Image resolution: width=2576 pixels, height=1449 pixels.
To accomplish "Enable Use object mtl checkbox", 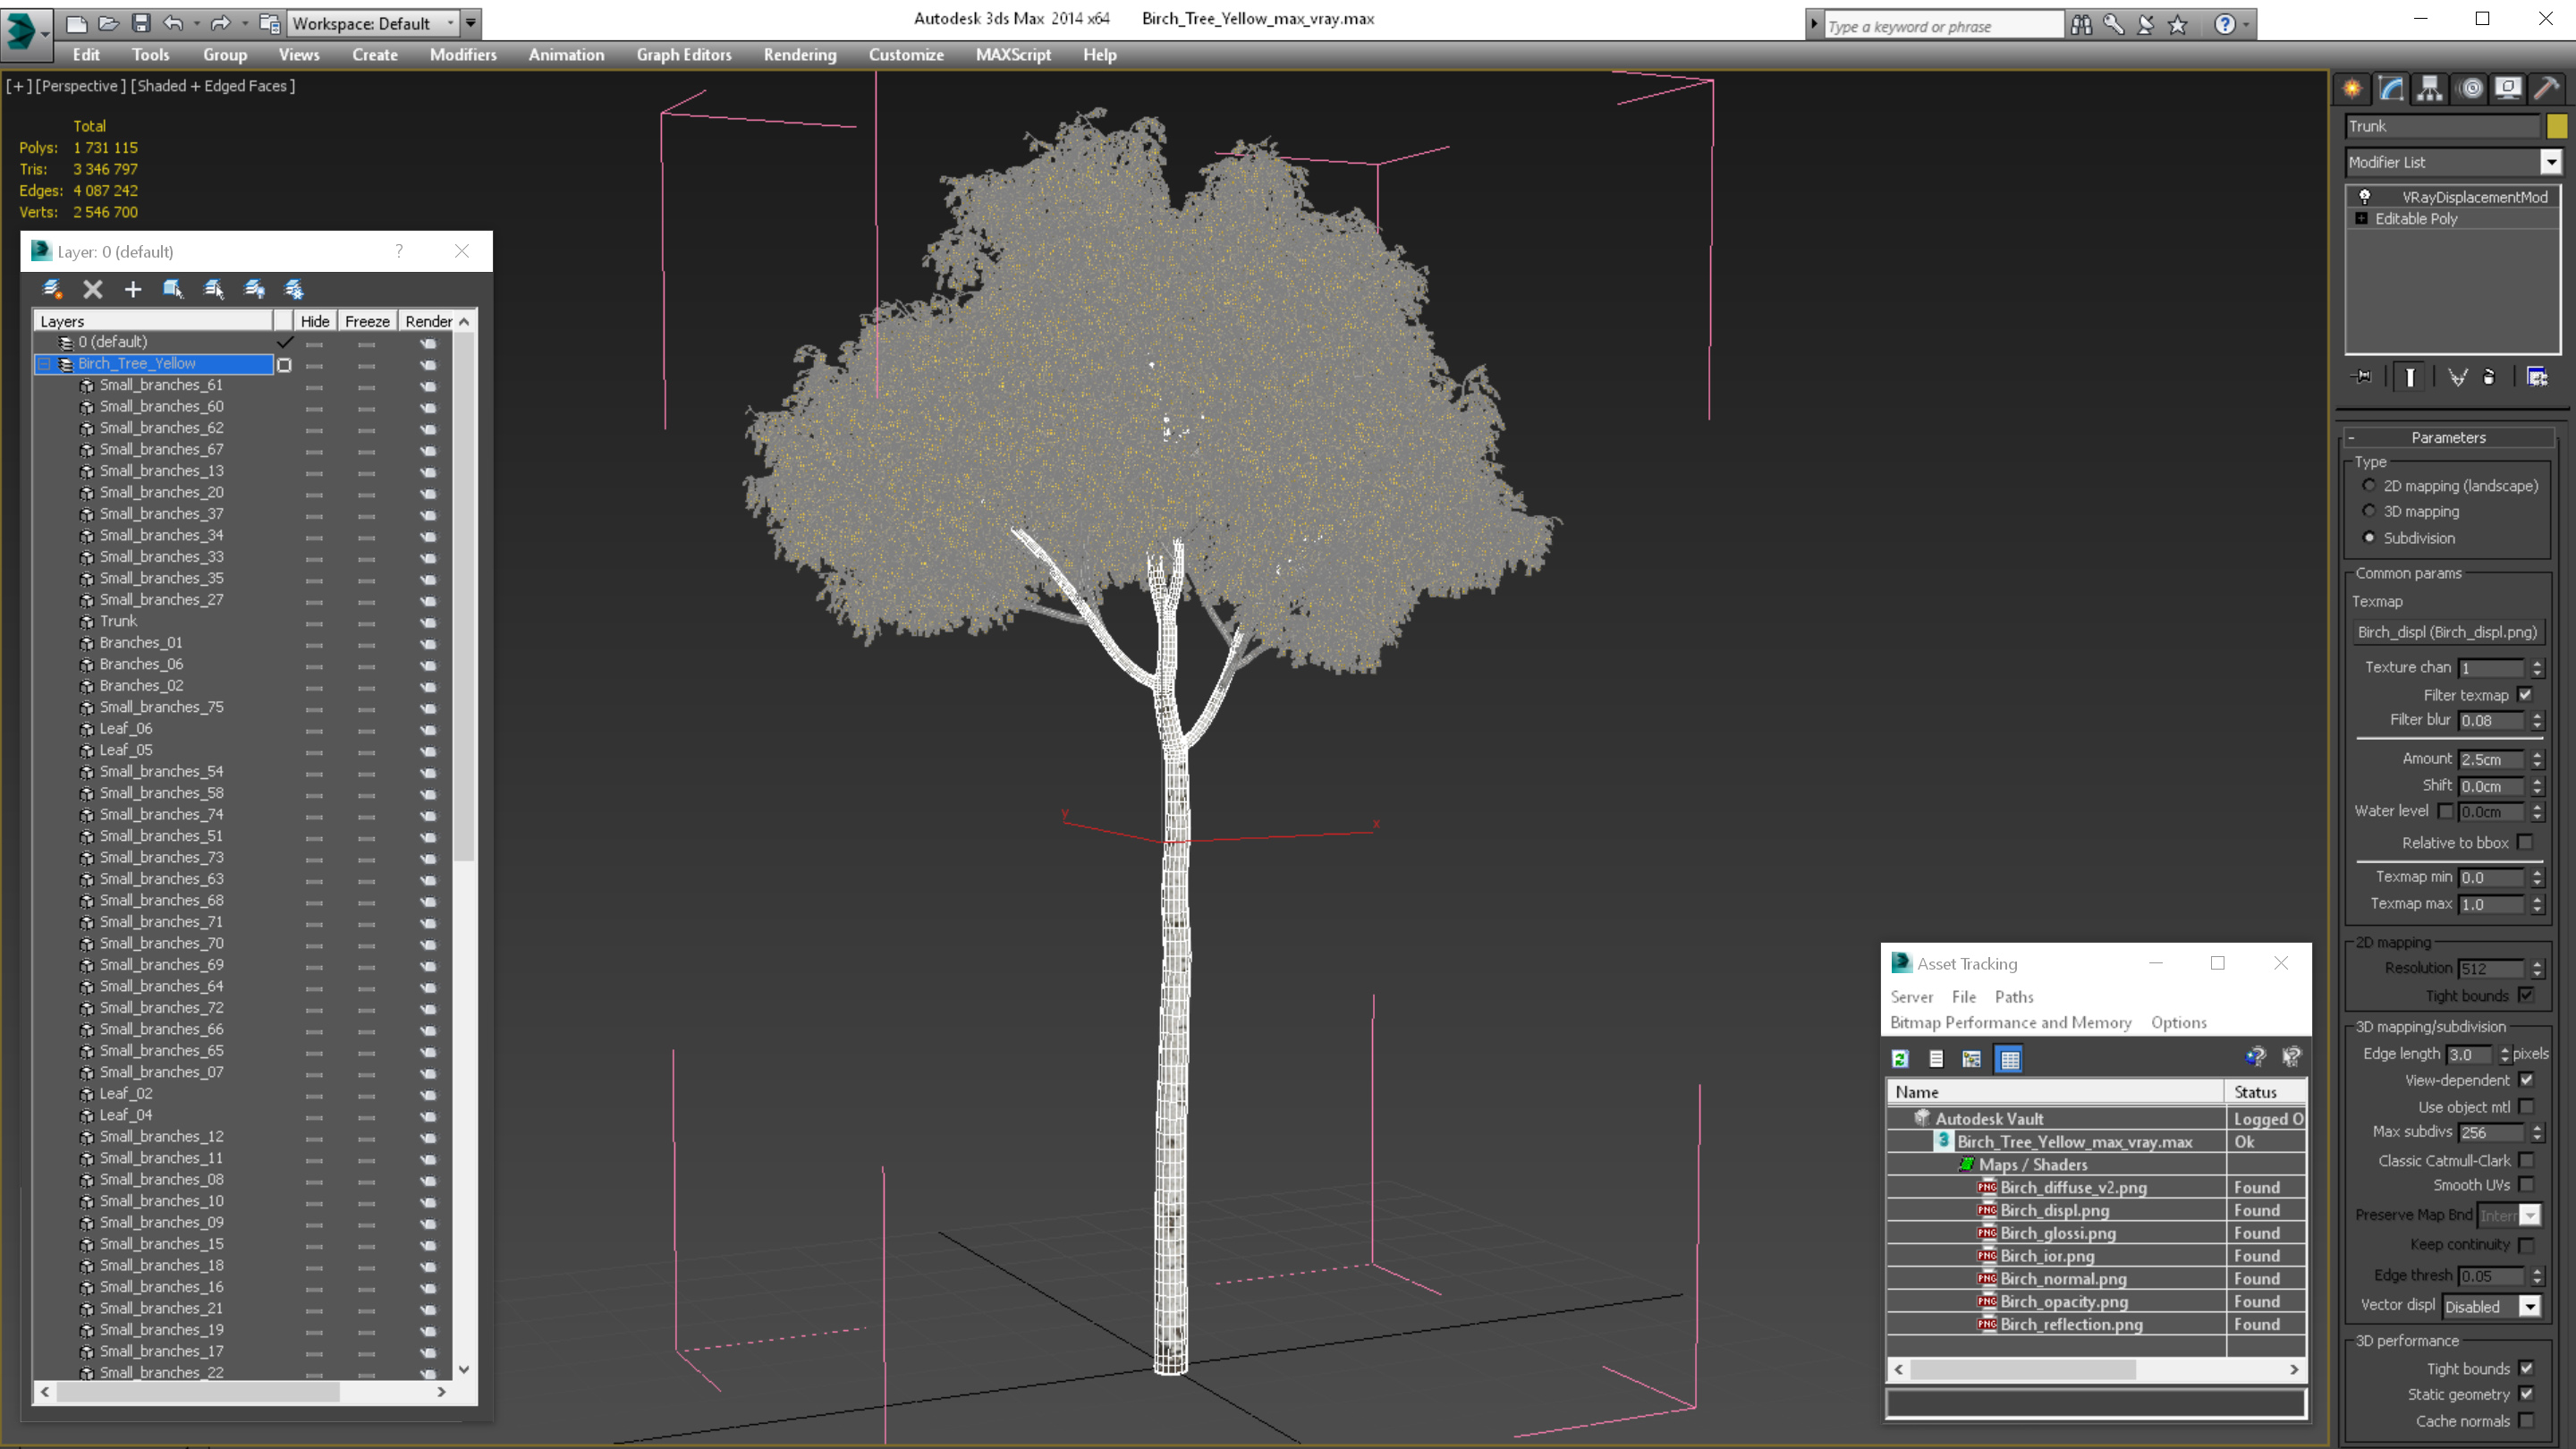I will click(x=2526, y=1107).
